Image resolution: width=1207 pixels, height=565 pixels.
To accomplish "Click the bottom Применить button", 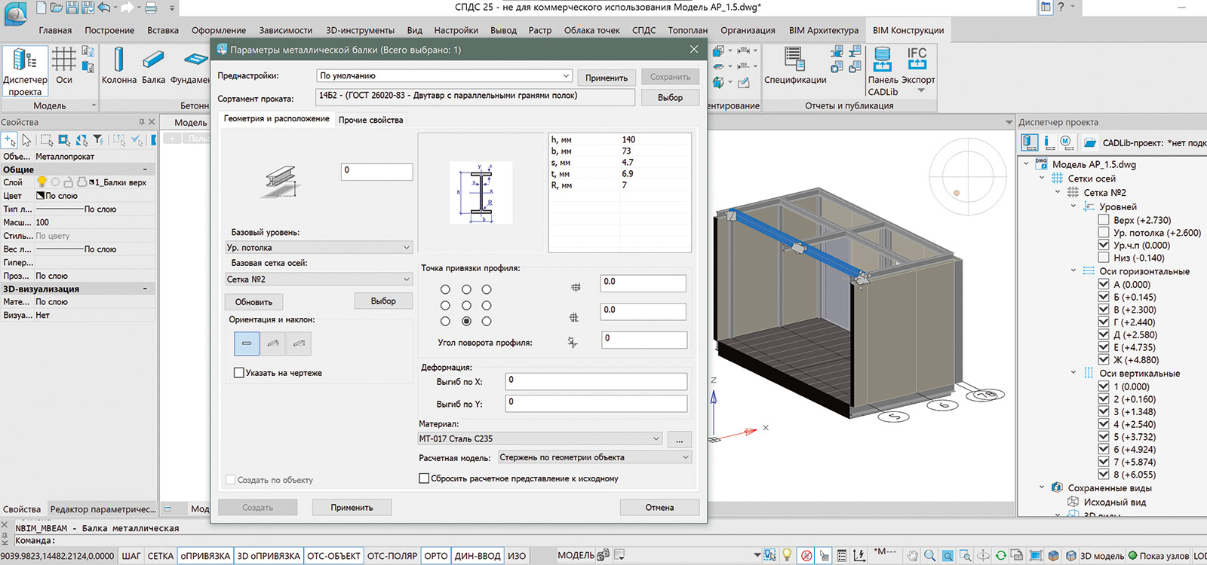I will click(352, 508).
